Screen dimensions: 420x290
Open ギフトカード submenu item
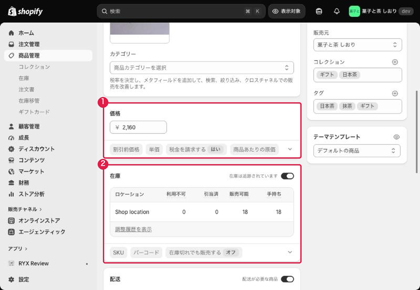click(x=34, y=112)
